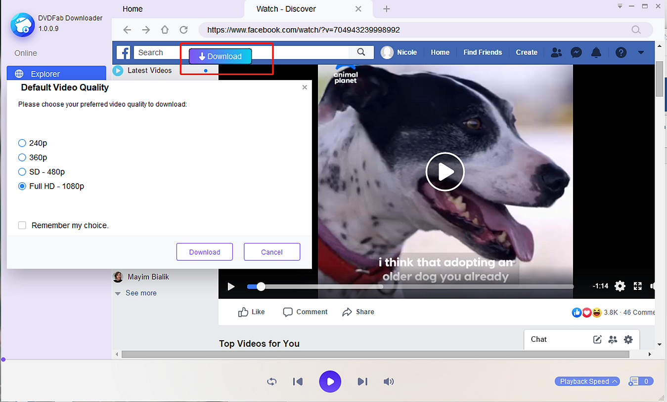This screenshot has height=402, width=667.
Task: Click Download button in quality dialog
Action: pyautogui.click(x=205, y=252)
